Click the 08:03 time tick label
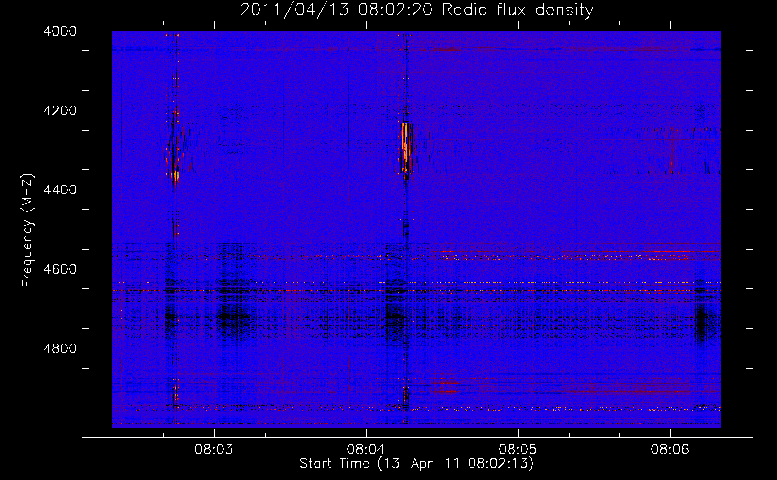 coord(214,449)
